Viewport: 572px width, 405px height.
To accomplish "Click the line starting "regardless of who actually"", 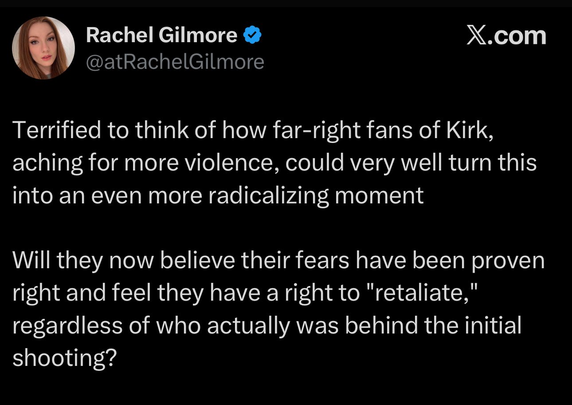I will pyautogui.click(x=267, y=326).
